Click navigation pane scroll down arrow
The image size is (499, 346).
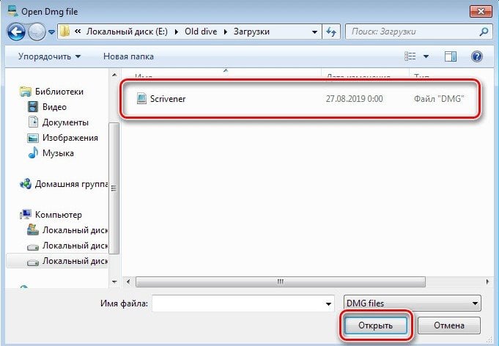114,281
